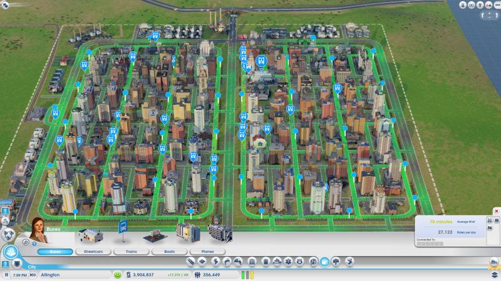Screen dimensions: 501x281
Task: Open the Police badge menu
Action: (x=300, y=262)
